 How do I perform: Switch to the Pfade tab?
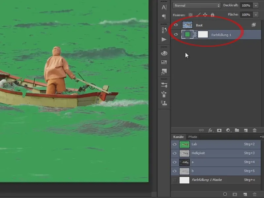[x=193, y=137]
